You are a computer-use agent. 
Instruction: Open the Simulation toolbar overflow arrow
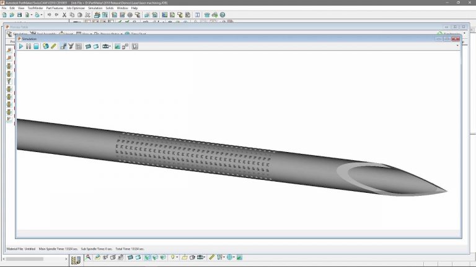457,46
